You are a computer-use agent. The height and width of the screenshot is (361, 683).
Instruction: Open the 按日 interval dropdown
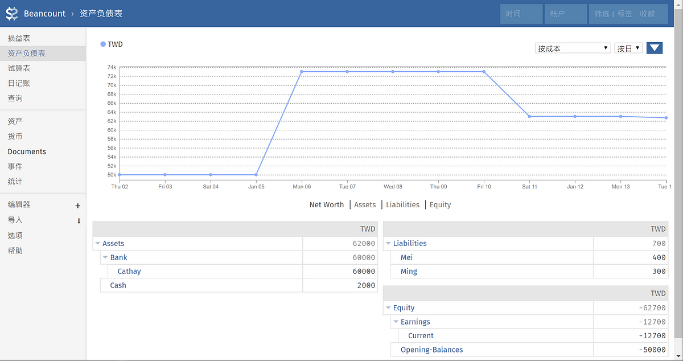coord(628,48)
